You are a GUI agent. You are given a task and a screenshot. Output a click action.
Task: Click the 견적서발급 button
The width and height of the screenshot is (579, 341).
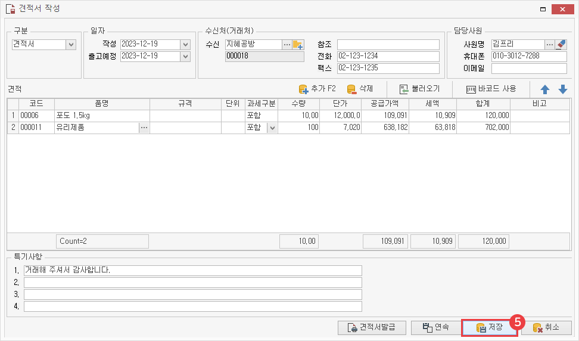click(372, 327)
